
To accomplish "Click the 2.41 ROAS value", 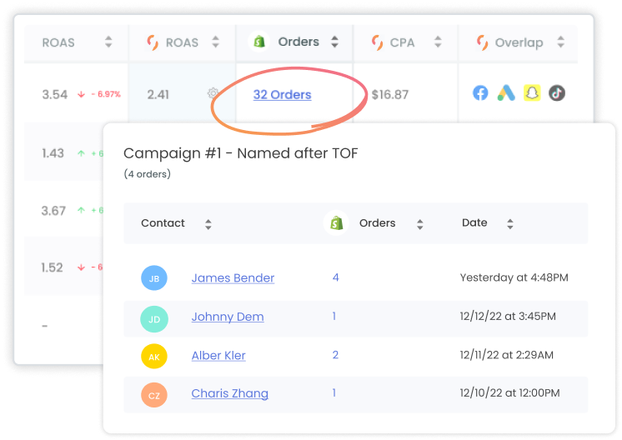I will (158, 95).
